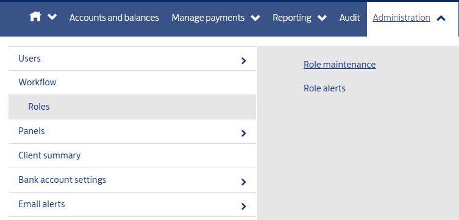Choose the Workflow menu entry

(x=132, y=82)
